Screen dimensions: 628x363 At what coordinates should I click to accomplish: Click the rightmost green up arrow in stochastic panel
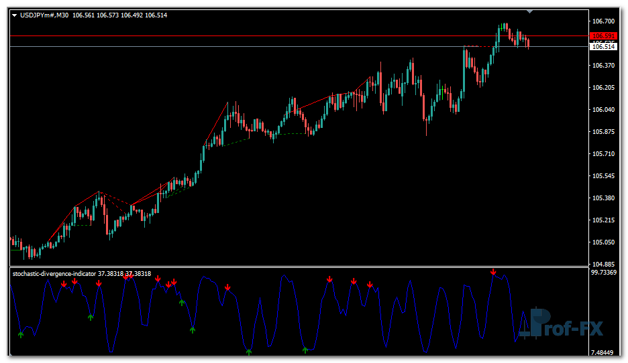305,350
